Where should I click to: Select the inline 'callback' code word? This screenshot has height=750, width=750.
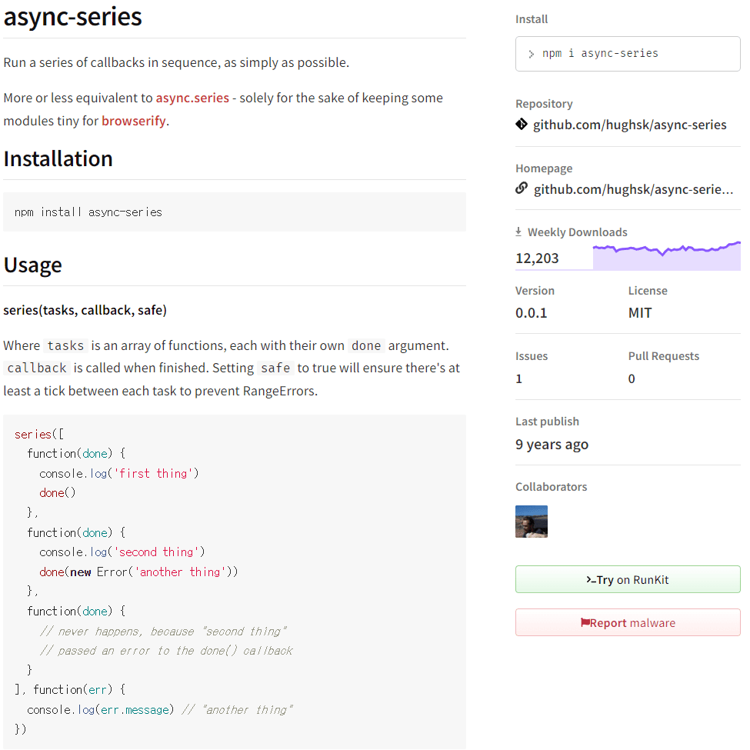click(x=37, y=368)
